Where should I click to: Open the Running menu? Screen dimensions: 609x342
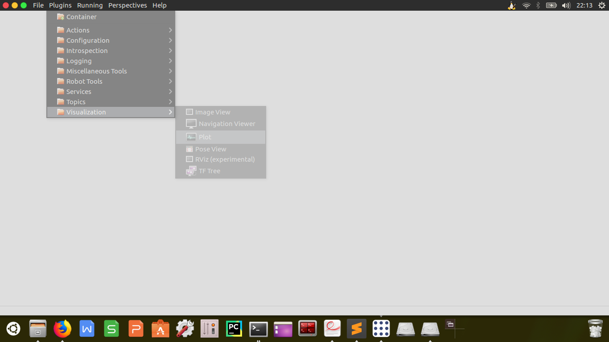90,5
